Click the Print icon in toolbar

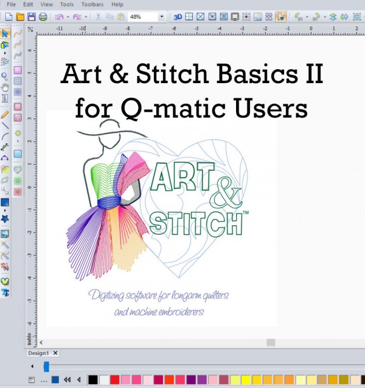[43, 17]
